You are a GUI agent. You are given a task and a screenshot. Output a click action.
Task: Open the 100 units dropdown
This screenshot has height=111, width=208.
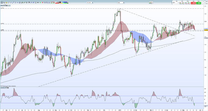click(x=90, y=2)
